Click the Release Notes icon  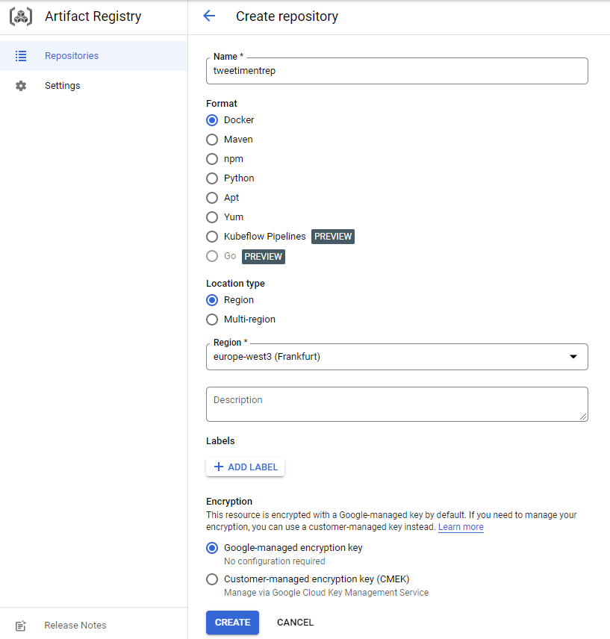pos(21,626)
